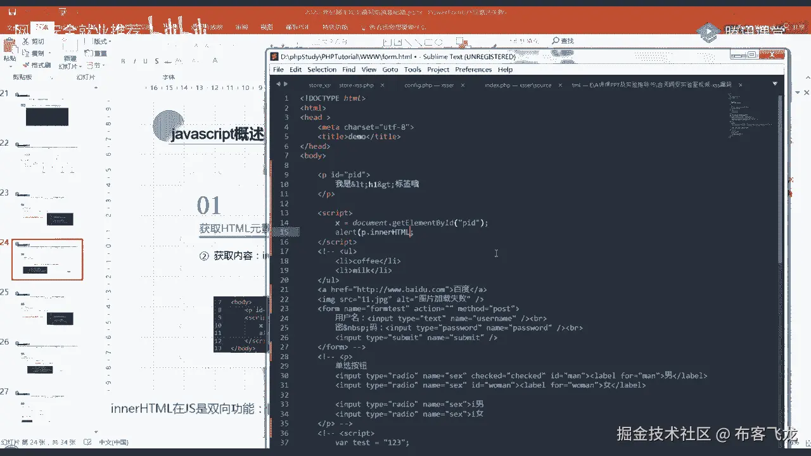The height and width of the screenshot is (456, 811).
Task: Toggle text shadow S button
Action: (x=156, y=61)
